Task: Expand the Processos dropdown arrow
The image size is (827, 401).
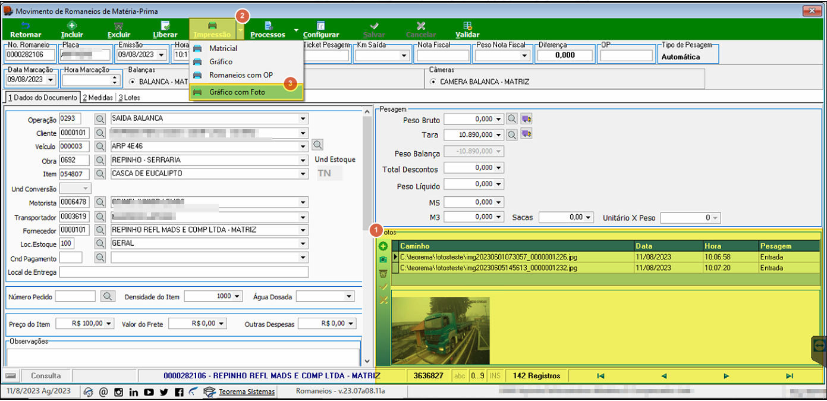Action: click(295, 30)
